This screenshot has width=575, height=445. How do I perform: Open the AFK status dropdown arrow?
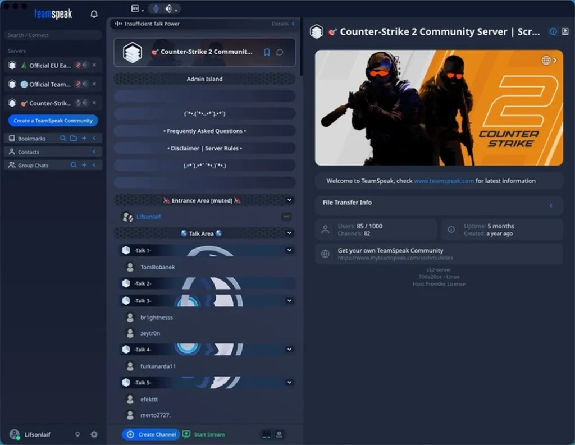coord(143,10)
